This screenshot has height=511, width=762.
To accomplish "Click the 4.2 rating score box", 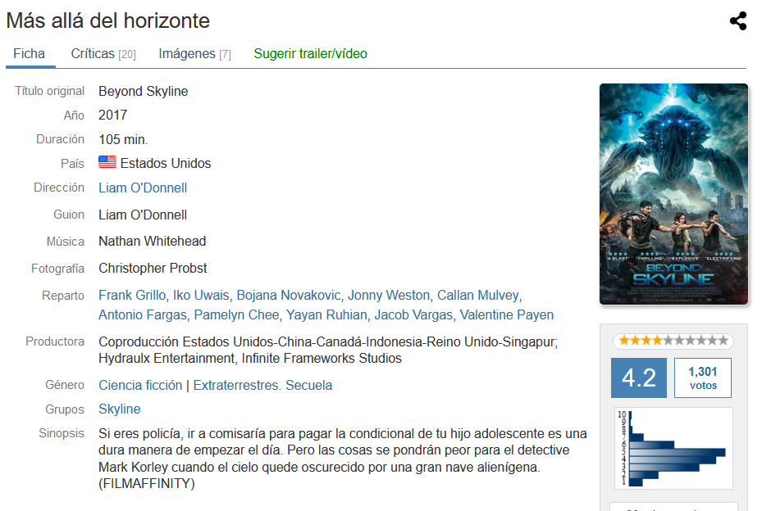I will tap(639, 378).
